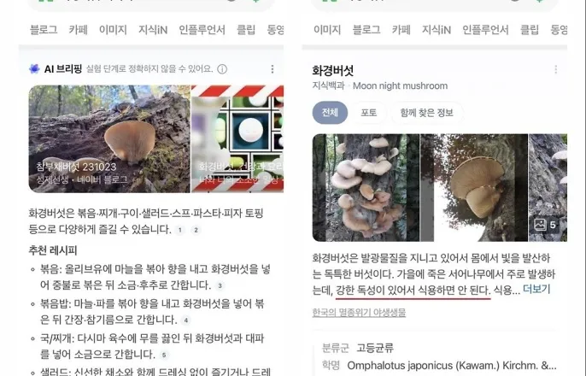Screen dimensions: 586x376
Task: Click the blue AI 브리핑 logo icon
Action: 34,68
